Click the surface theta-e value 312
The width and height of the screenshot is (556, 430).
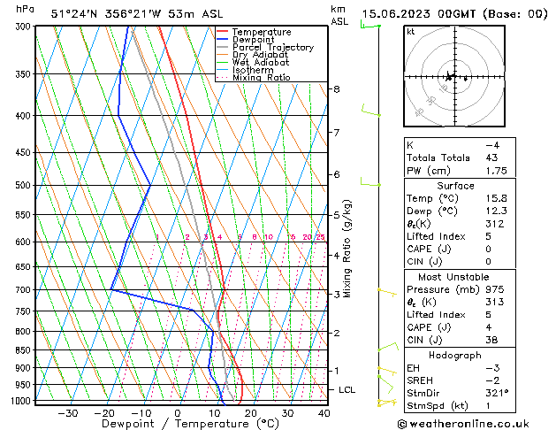[495, 224]
